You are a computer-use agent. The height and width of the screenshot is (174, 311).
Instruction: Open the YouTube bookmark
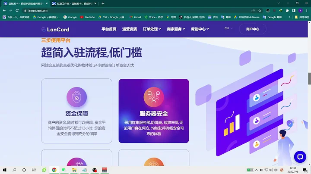click(87, 17)
